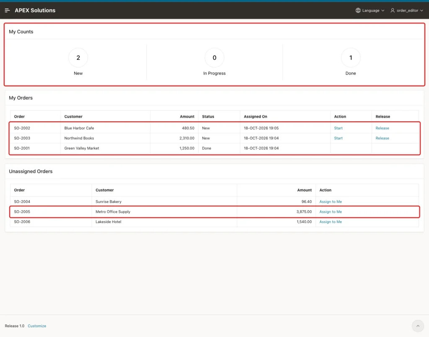Click the My Orders region title

click(21, 98)
